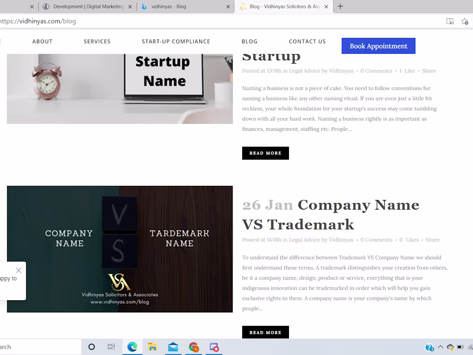
Task: Show hidden system tray icons chevron
Action: pyautogui.click(x=440, y=347)
